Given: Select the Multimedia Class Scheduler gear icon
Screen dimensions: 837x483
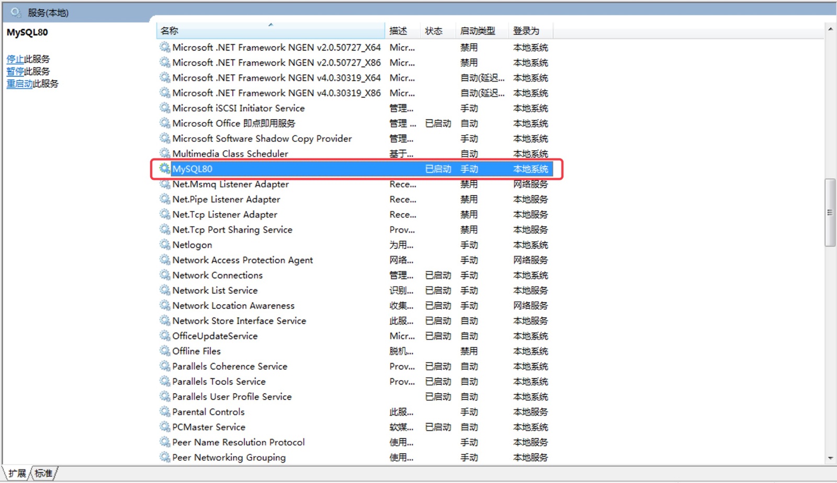Looking at the screenshot, I should click(165, 153).
